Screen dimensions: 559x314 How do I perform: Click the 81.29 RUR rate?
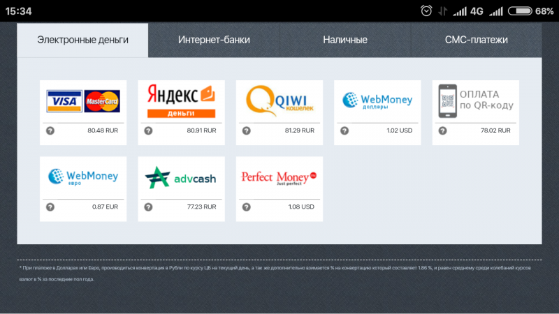pos(300,130)
